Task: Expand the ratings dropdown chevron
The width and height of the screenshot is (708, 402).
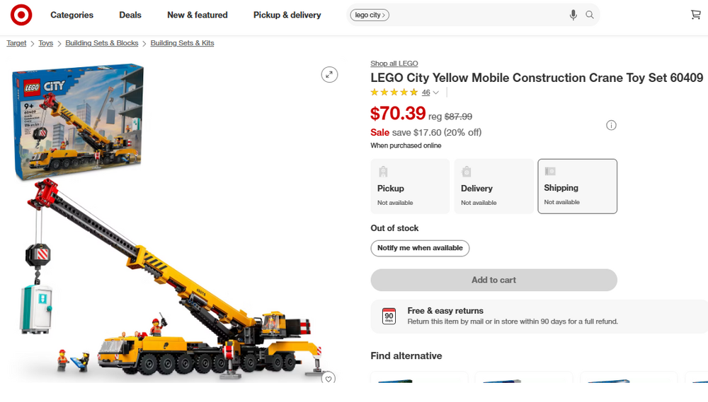Action: [435, 93]
